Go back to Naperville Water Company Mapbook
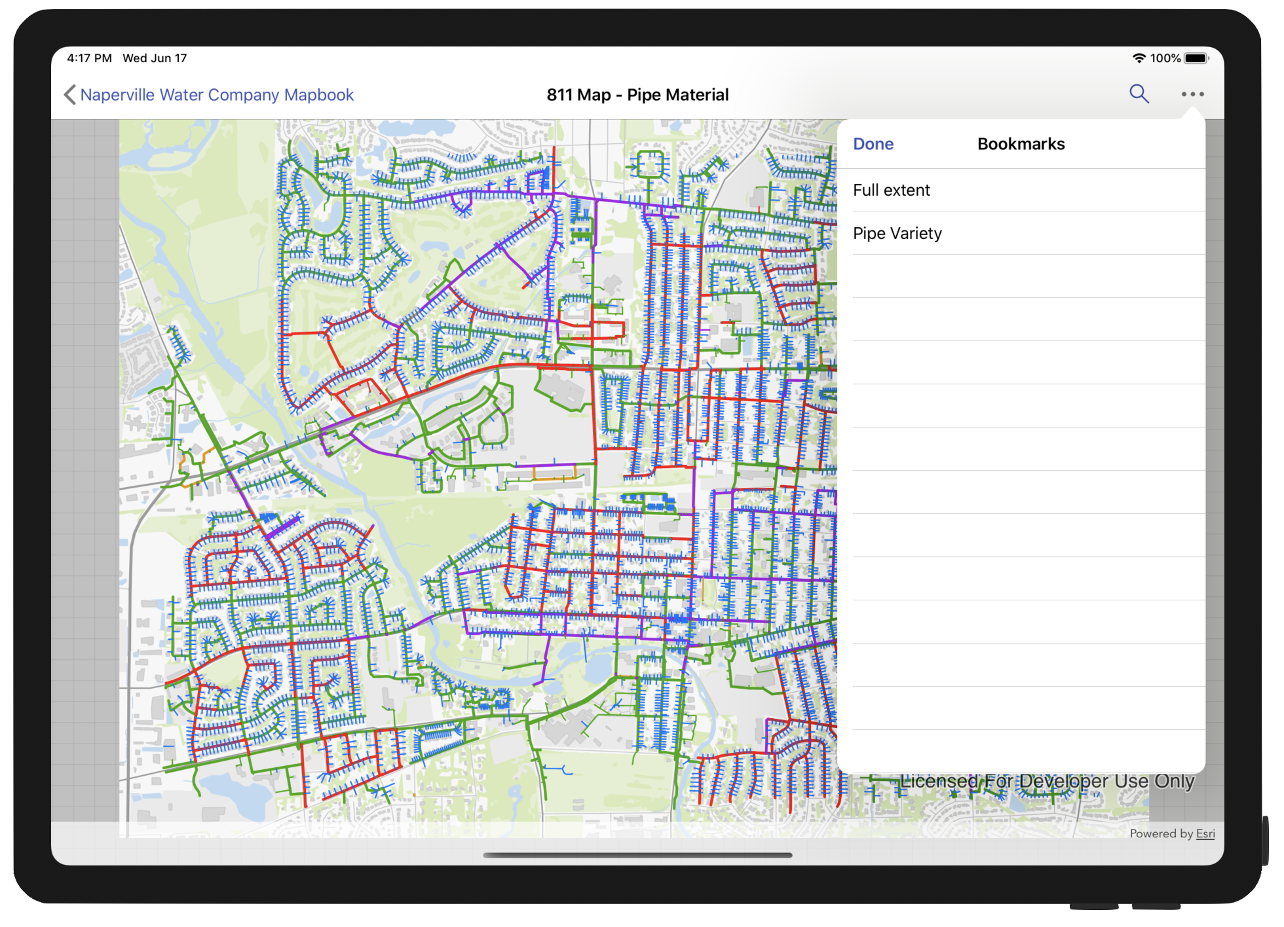The image size is (1284, 927). pyautogui.click(x=217, y=95)
